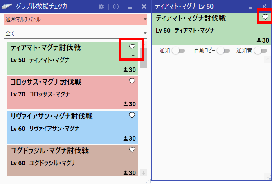
Task: Minimize the ティアマト・マグナ Lv 50 window
Action: (x=250, y=7)
